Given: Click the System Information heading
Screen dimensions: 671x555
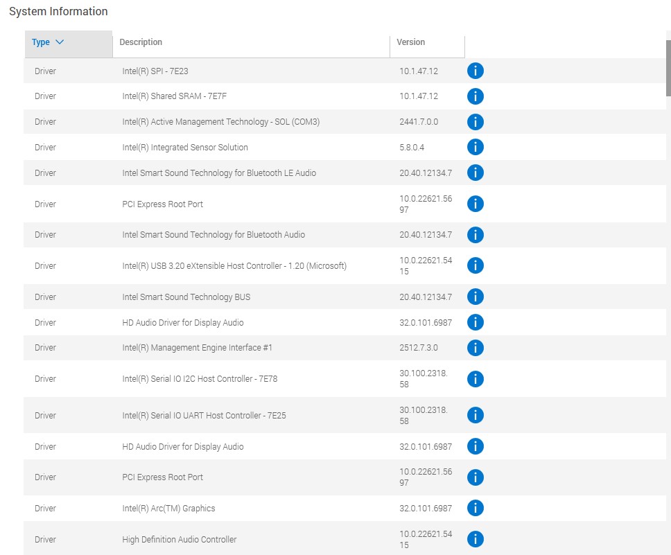Looking at the screenshot, I should pyautogui.click(x=58, y=11).
